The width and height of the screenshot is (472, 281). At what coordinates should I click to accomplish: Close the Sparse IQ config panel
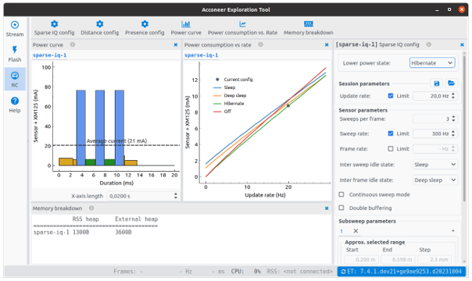pos(462,44)
